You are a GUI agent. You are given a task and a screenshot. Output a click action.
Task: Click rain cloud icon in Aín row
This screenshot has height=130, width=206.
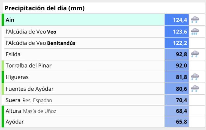point(195,20)
